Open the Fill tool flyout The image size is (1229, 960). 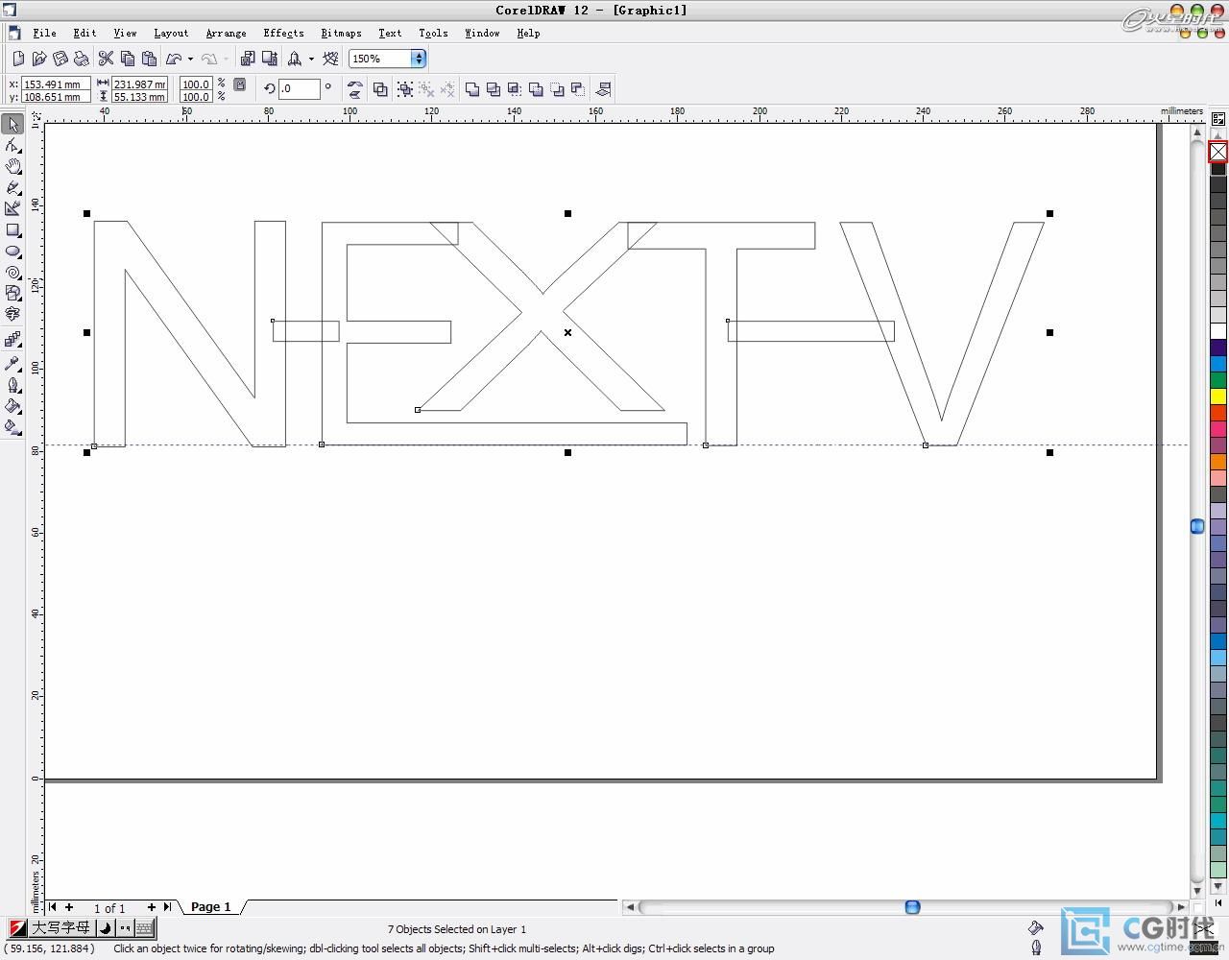tap(13, 406)
